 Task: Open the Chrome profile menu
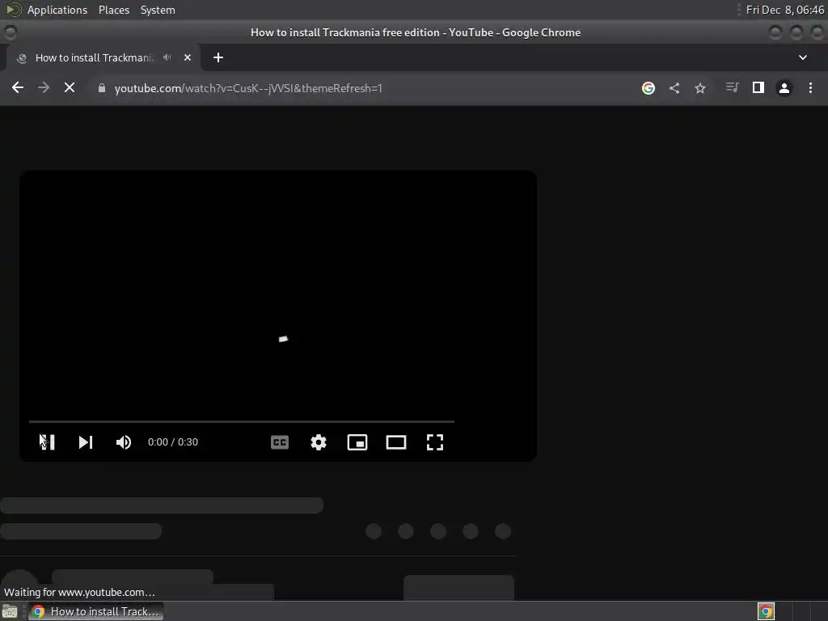click(x=784, y=88)
